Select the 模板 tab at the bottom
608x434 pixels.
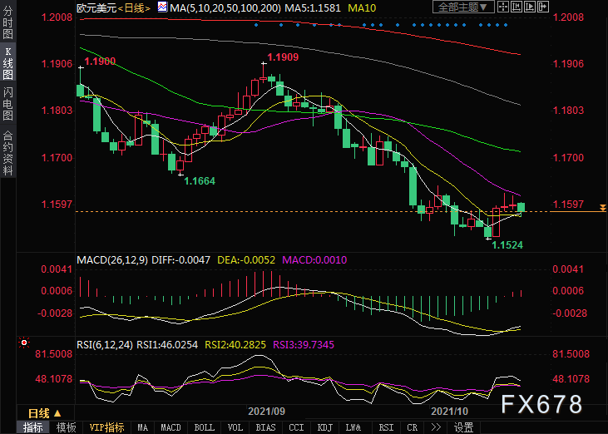click(x=66, y=427)
